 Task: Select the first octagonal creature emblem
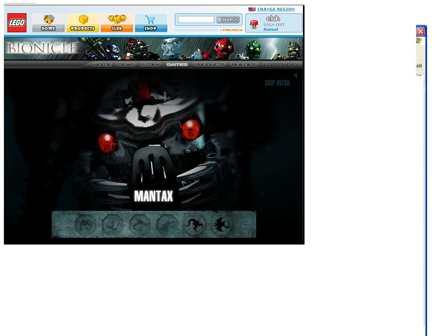pyautogui.click(x=85, y=224)
